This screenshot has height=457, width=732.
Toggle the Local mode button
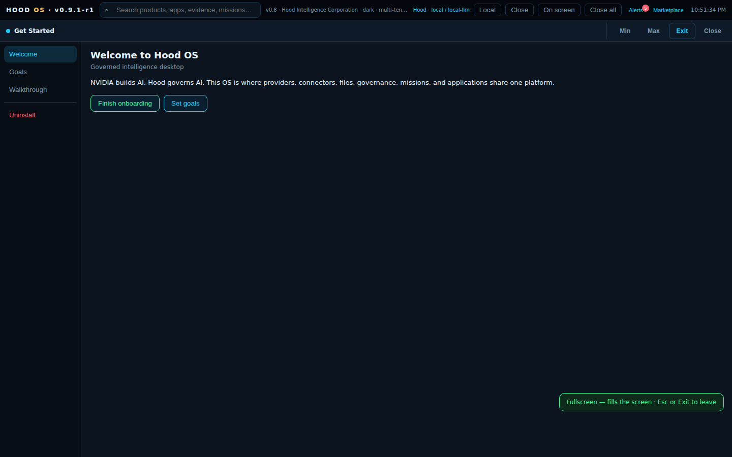tap(487, 10)
